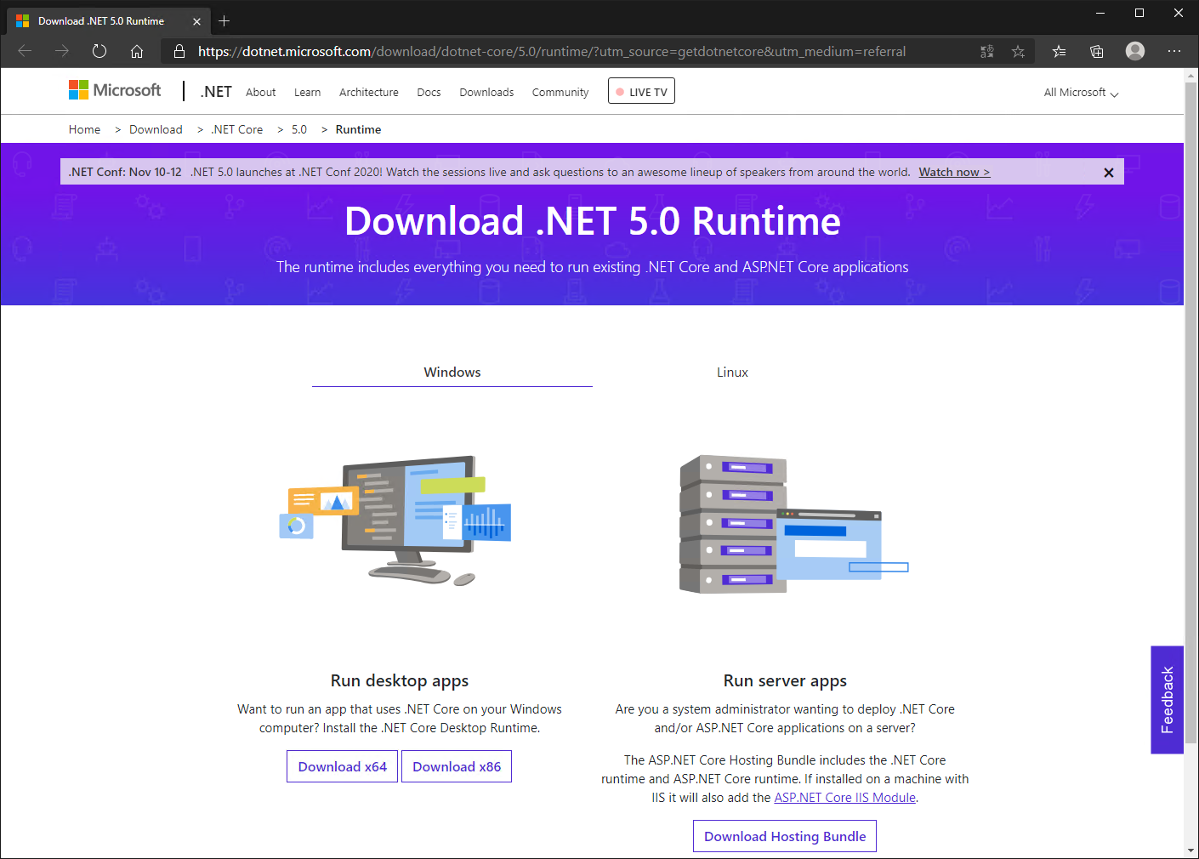Click the Microsoft logo
Screen dimensions: 1199x859
tap(115, 90)
